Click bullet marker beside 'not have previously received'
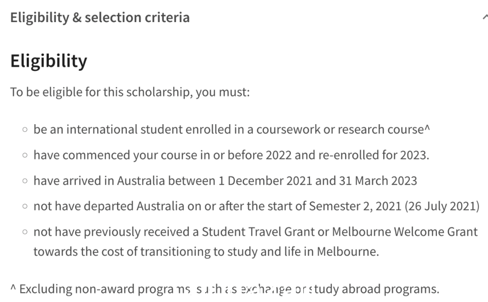488x302 pixels. [25, 232]
